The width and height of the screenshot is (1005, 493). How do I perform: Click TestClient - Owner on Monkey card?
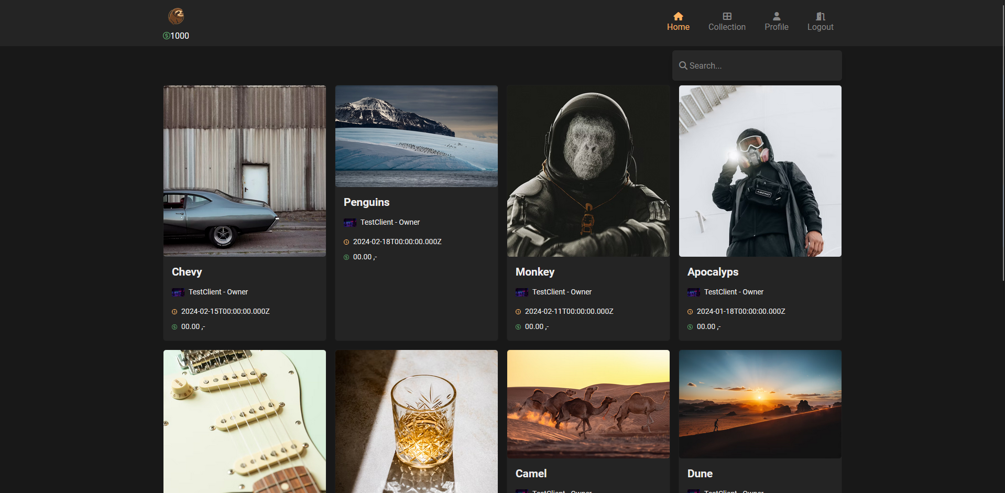coord(562,292)
